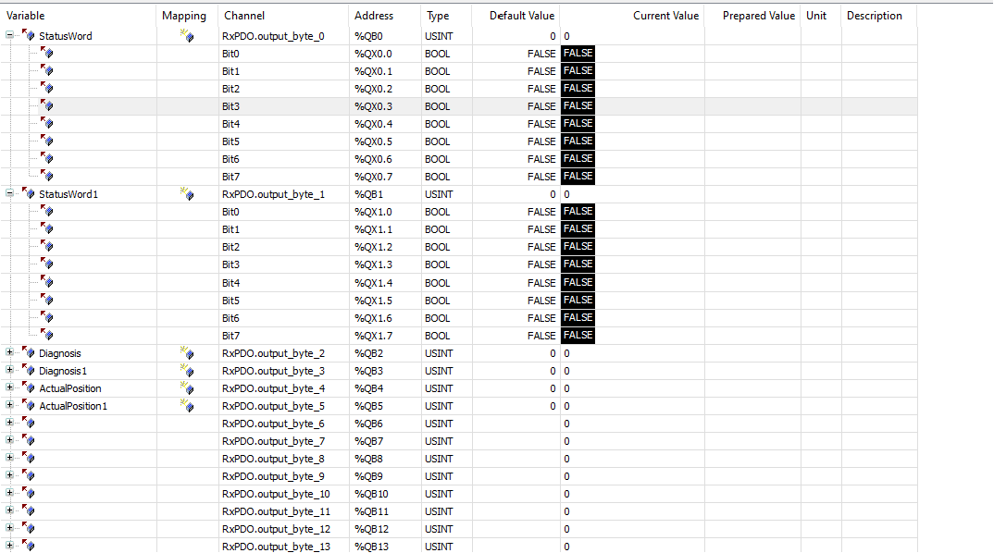994x553 pixels.
Task: Click the variable icon of %QX0.0 row
Action: point(46,54)
